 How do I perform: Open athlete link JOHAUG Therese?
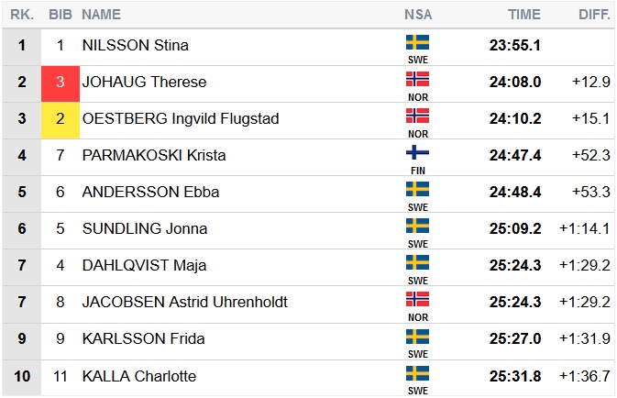(x=144, y=83)
